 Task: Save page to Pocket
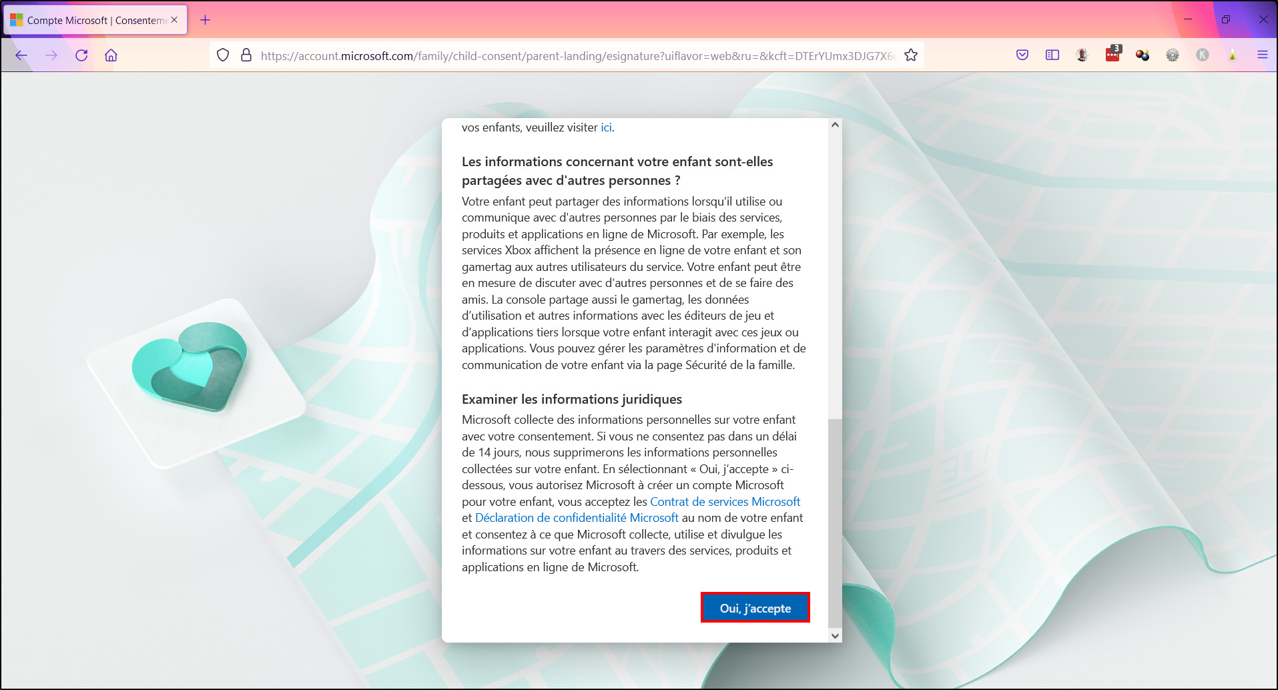tap(1022, 55)
